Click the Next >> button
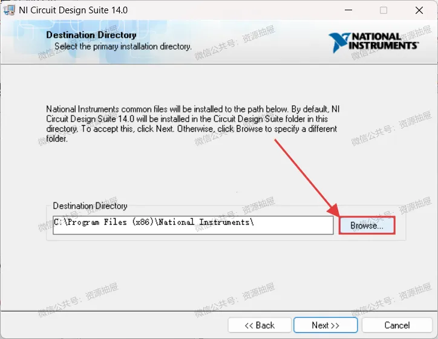Screen dimensions: 438x339 tap(325, 325)
